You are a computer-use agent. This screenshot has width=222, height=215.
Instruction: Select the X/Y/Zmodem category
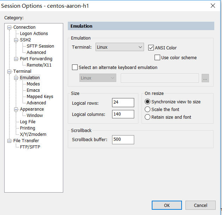pyautogui.click(x=33, y=134)
